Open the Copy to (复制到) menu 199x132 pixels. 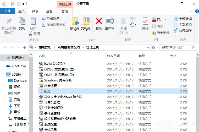coord(86,24)
